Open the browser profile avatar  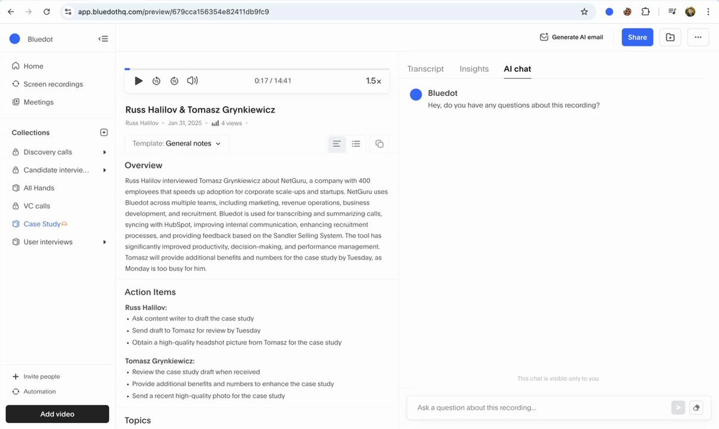[690, 12]
